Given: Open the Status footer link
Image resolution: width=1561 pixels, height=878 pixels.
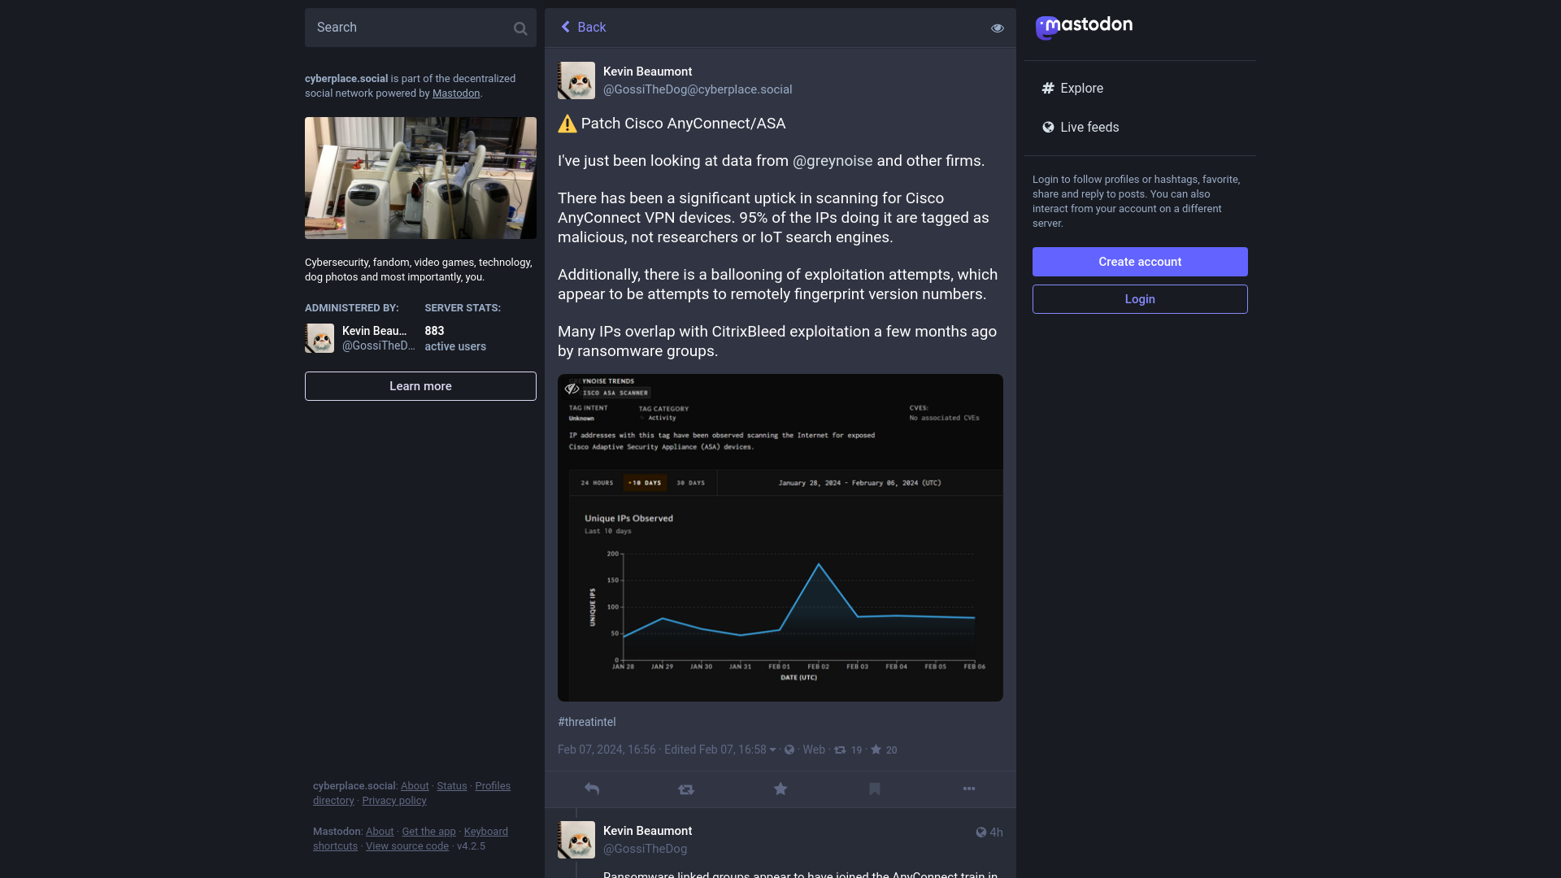Looking at the screenshot, I should pos(452,786).
